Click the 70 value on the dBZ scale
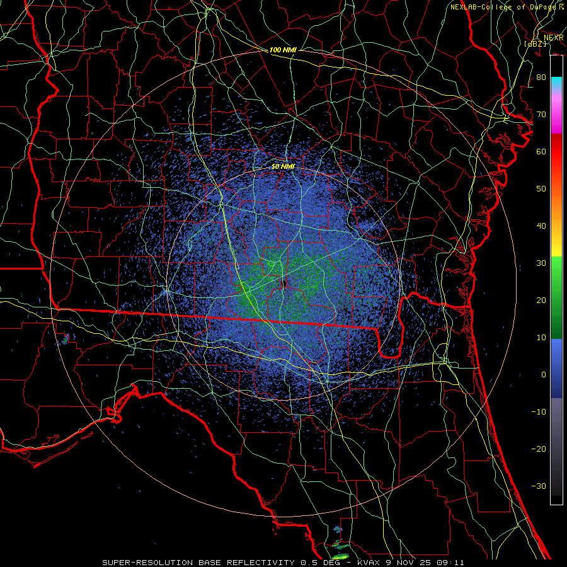This screenshot has height=567, width=567. (541, 115)
